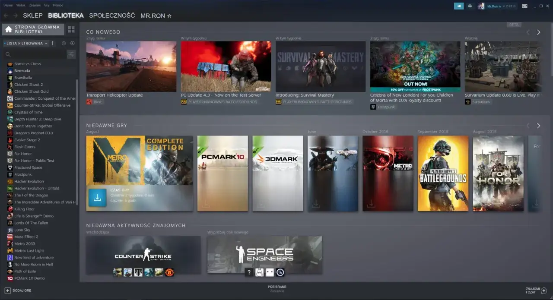Open advanced filters with the sliders icon
This screenshot has width=553, height=300.
click(70, 54)
